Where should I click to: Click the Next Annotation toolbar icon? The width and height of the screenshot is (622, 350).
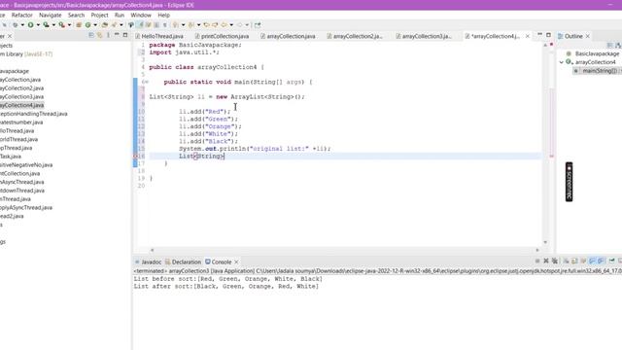[x=175, y=25]
